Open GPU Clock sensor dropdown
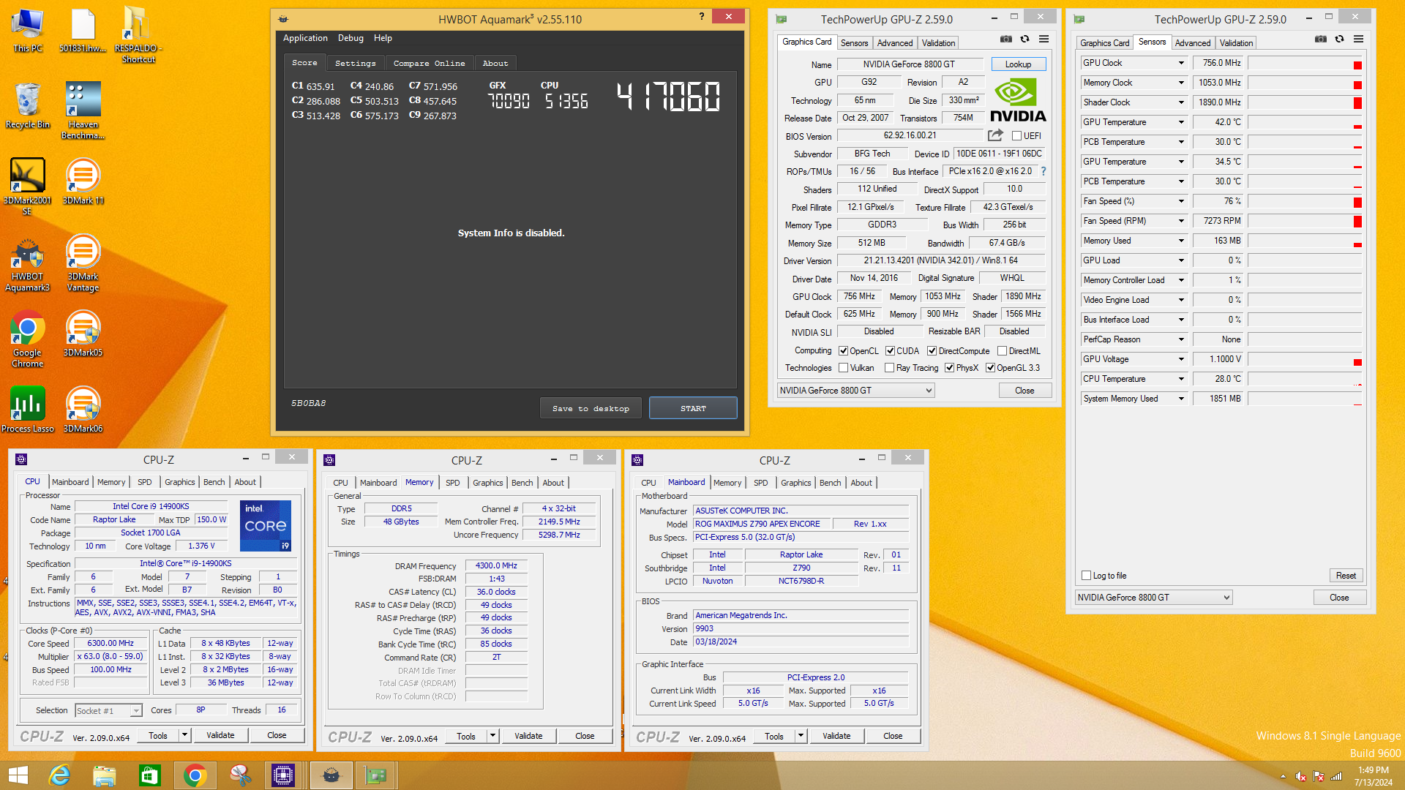Screen dimensions: 1405x790 pyautogui.click(x=1181, y=63)
